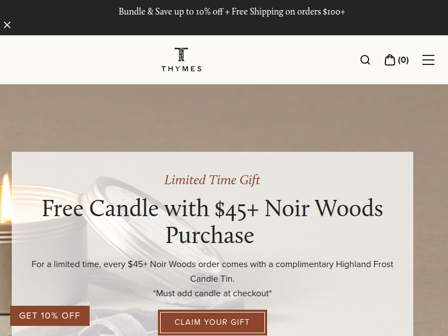Click the Limited Time Gift subtitle
This screenshot has width=448, height=336.
pyautogui.click(x=212, y=180)
